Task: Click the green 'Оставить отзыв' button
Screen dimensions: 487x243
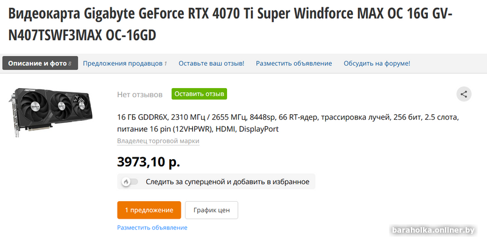Action: pyautogui.click(x=199, y=94)
